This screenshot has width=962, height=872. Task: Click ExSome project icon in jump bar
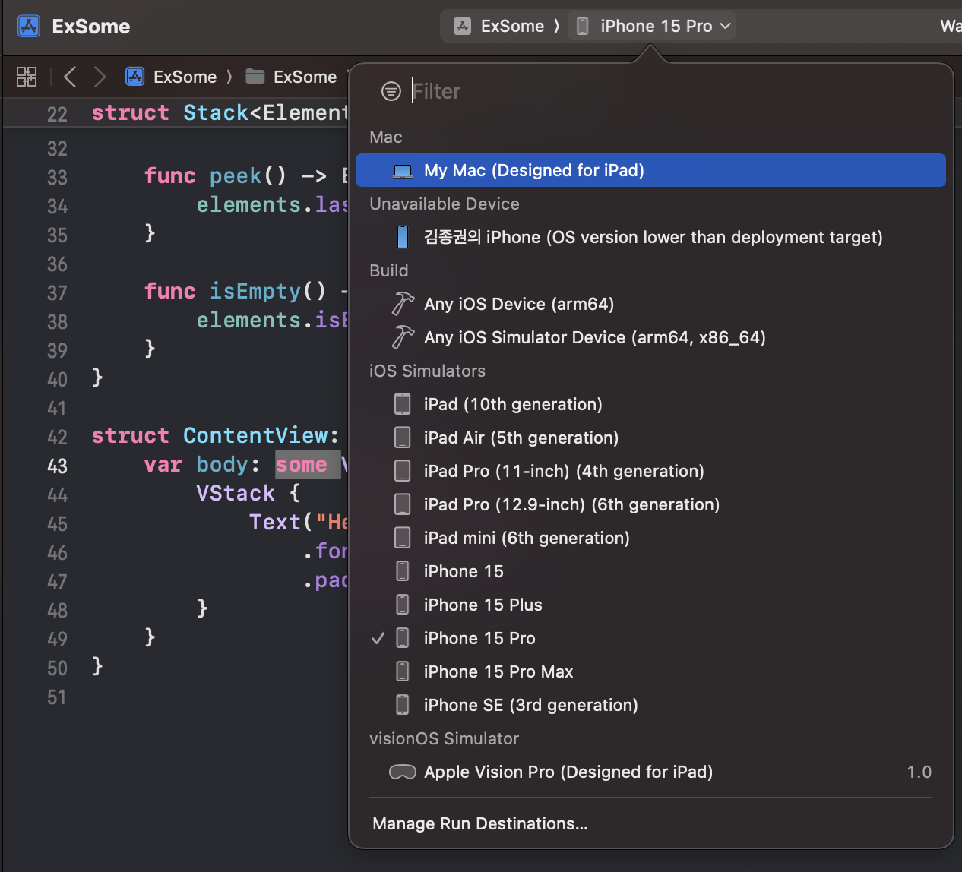pyautogui.click(x=135, y=77)
